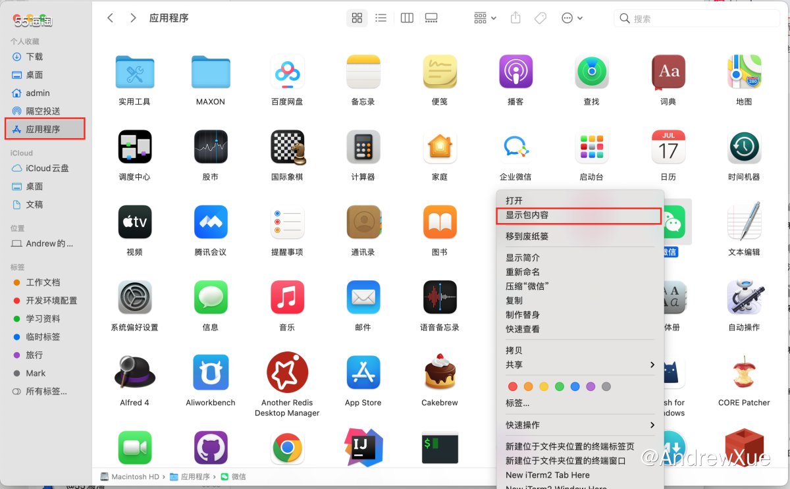This screenshot has width=790, height=489.
Task: Select the 通讯录 Contacts app icon
Action: 363,222
